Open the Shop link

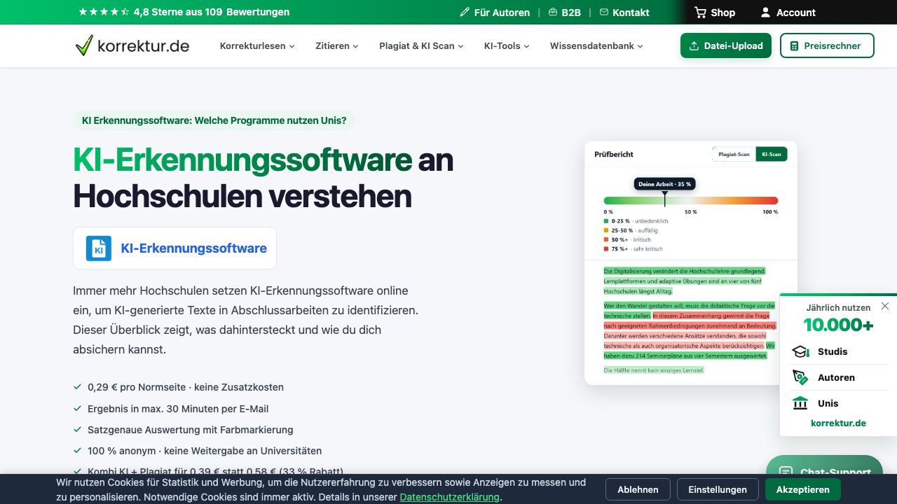click(715, 13)
